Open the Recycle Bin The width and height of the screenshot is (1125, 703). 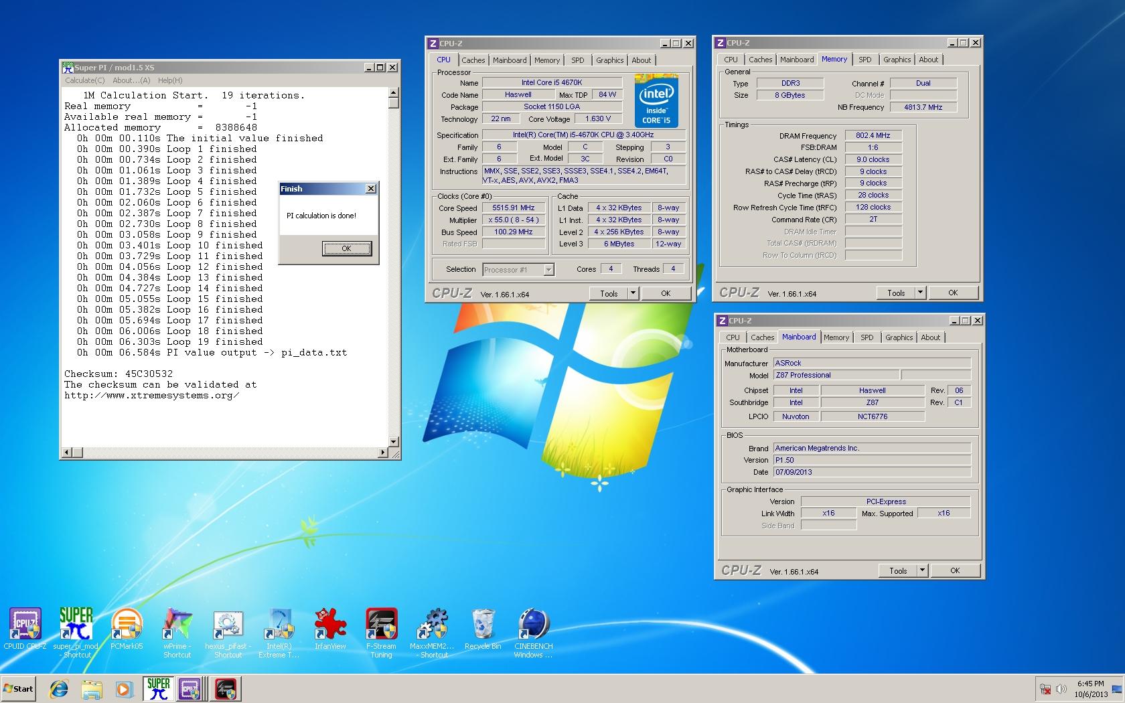[483, 628]
